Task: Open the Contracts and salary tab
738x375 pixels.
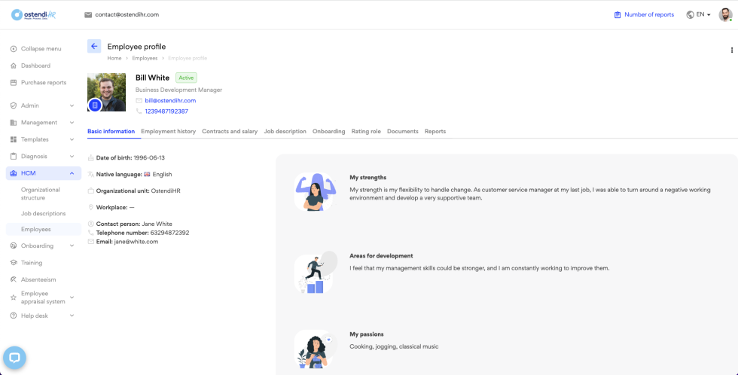Action: point(230,131)
